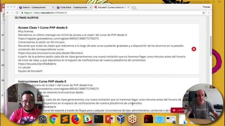Open the green S app in the dock
Image resolution: width=225 pixels, height=126 pixels.
pos(88,119)
